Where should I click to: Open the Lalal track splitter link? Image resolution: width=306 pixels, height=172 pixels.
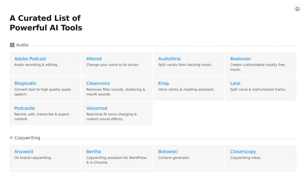coord(235,83)
